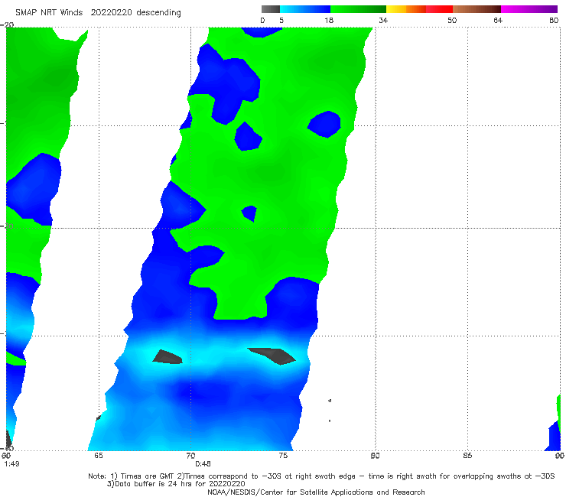This screenshot has height=497, width=566.
Task: Click the color bar label "64"
Action: coord(498,20)
